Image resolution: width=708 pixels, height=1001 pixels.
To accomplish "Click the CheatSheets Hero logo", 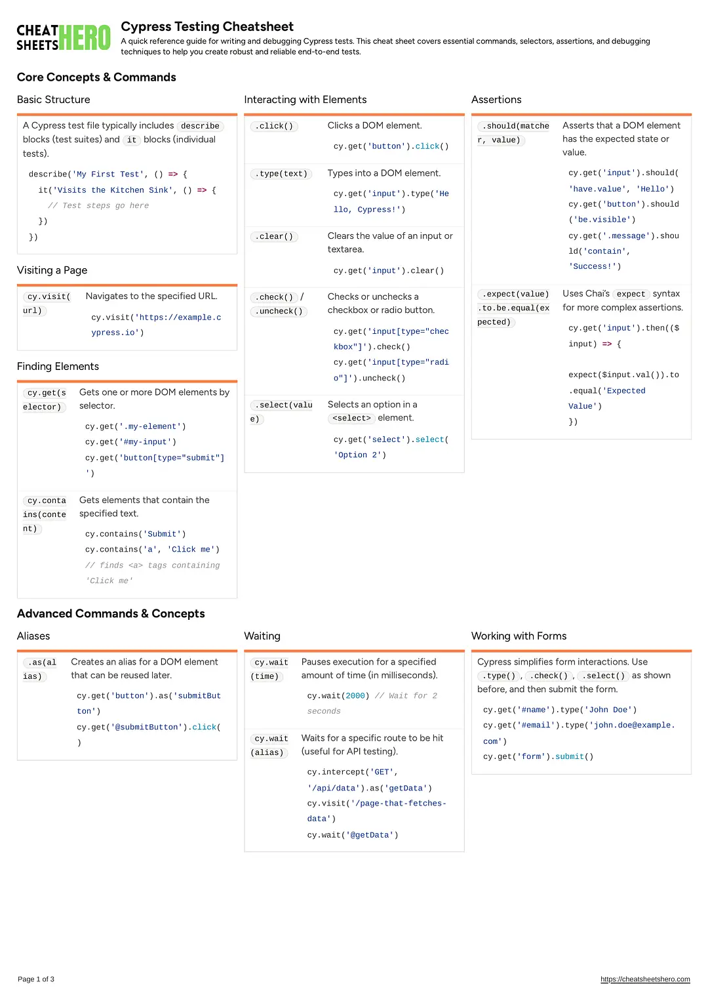I will pos(64,38).
